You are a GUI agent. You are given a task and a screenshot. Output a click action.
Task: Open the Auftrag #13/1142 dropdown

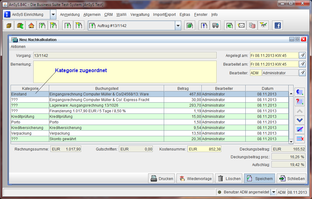click(178, 26)
